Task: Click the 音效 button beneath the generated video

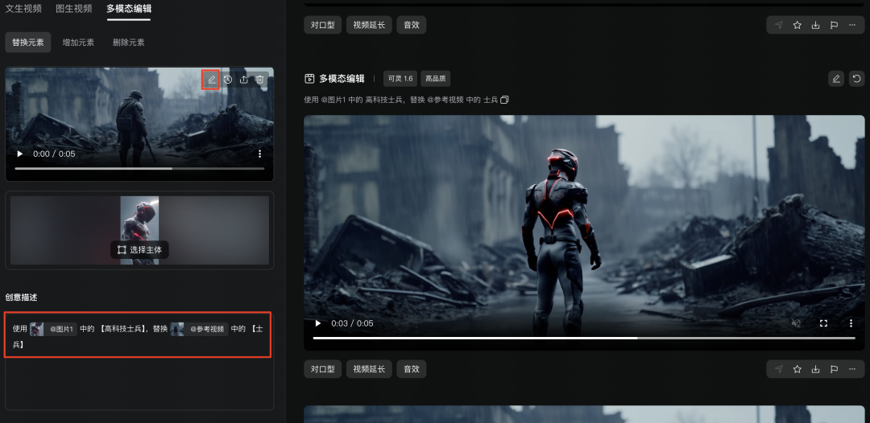Action: [411, 369]
